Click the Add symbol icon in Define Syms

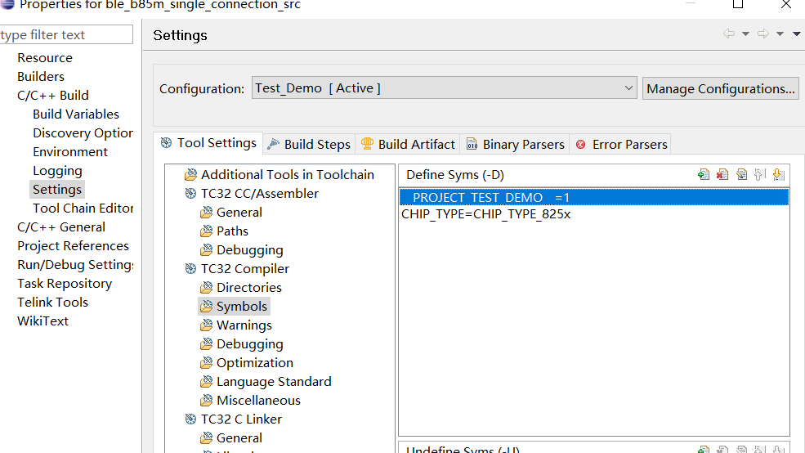[x=703, y=174]
